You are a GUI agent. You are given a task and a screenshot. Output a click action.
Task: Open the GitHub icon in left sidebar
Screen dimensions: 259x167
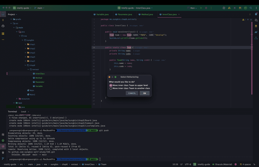(3, 26)
